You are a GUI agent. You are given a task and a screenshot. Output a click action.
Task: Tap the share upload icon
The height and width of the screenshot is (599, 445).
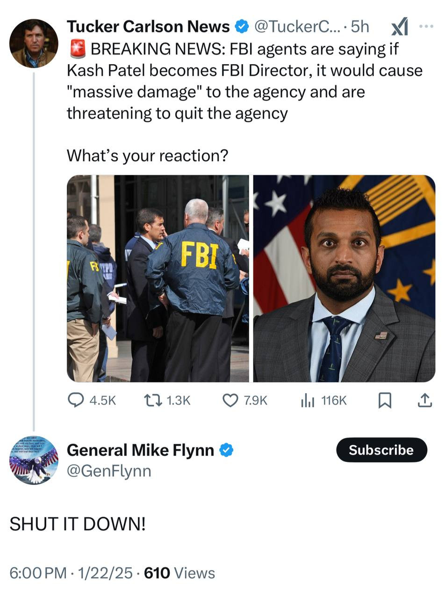click(x=424, y=400)
